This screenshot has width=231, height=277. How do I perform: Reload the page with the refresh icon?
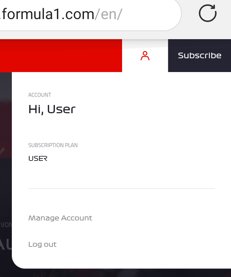(x=208, y=13)
